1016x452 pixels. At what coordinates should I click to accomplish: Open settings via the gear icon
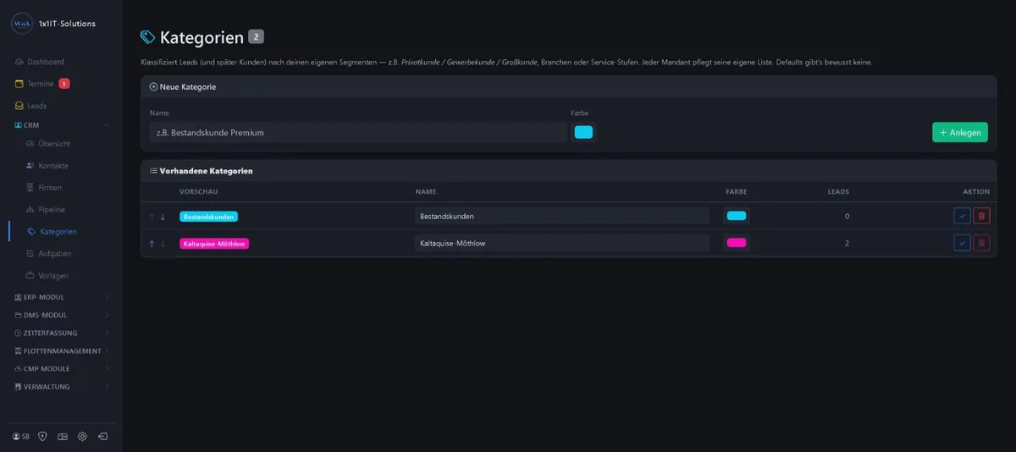click(x=82, y=437)
